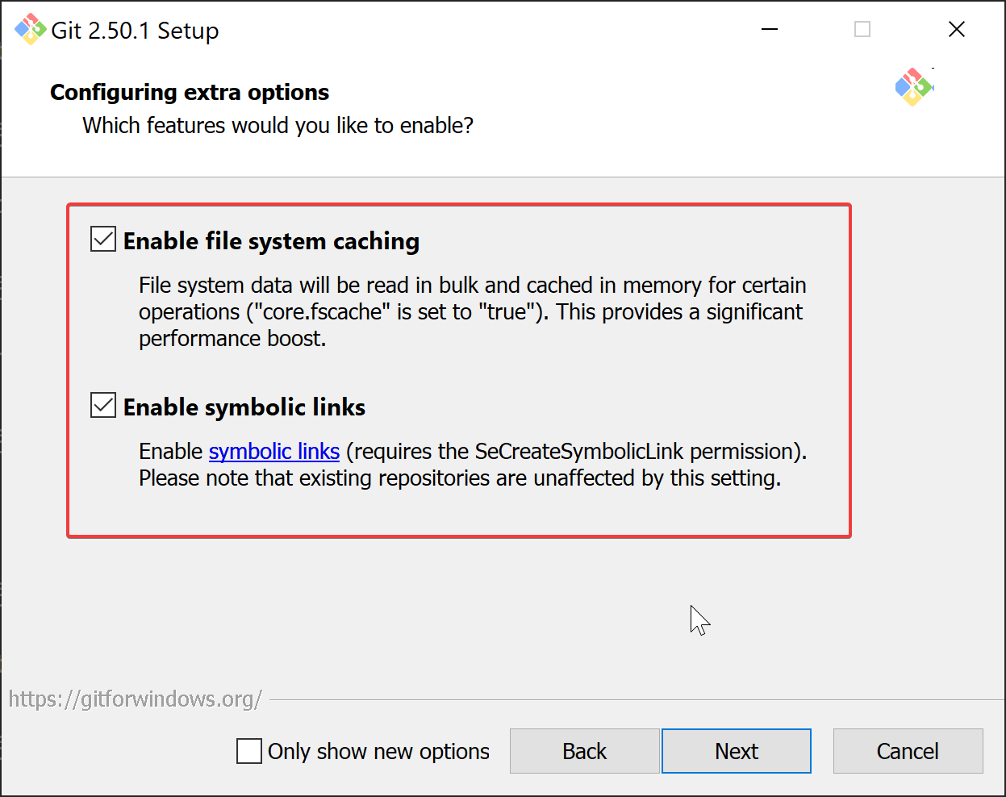Abort the installer with the Cancel button
The height and width of the screenshot is (797, 1006).
[x=908, y=751]
